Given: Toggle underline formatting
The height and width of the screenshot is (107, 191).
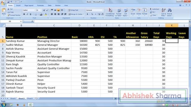Looking at the screenshot, I should pyautogui.click(x=30, y=14).
